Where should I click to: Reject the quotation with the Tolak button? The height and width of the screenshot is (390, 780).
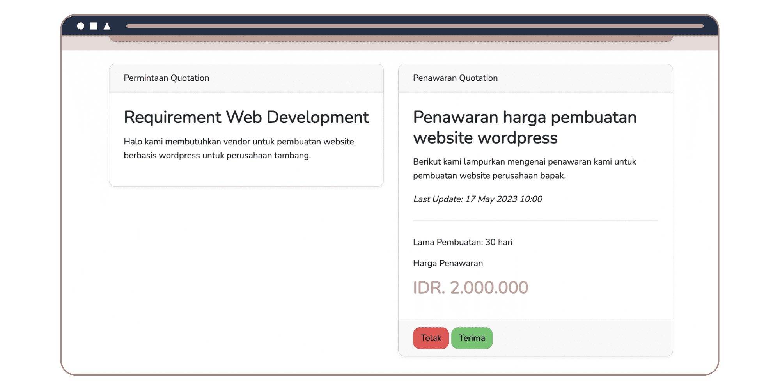(431, 338)
